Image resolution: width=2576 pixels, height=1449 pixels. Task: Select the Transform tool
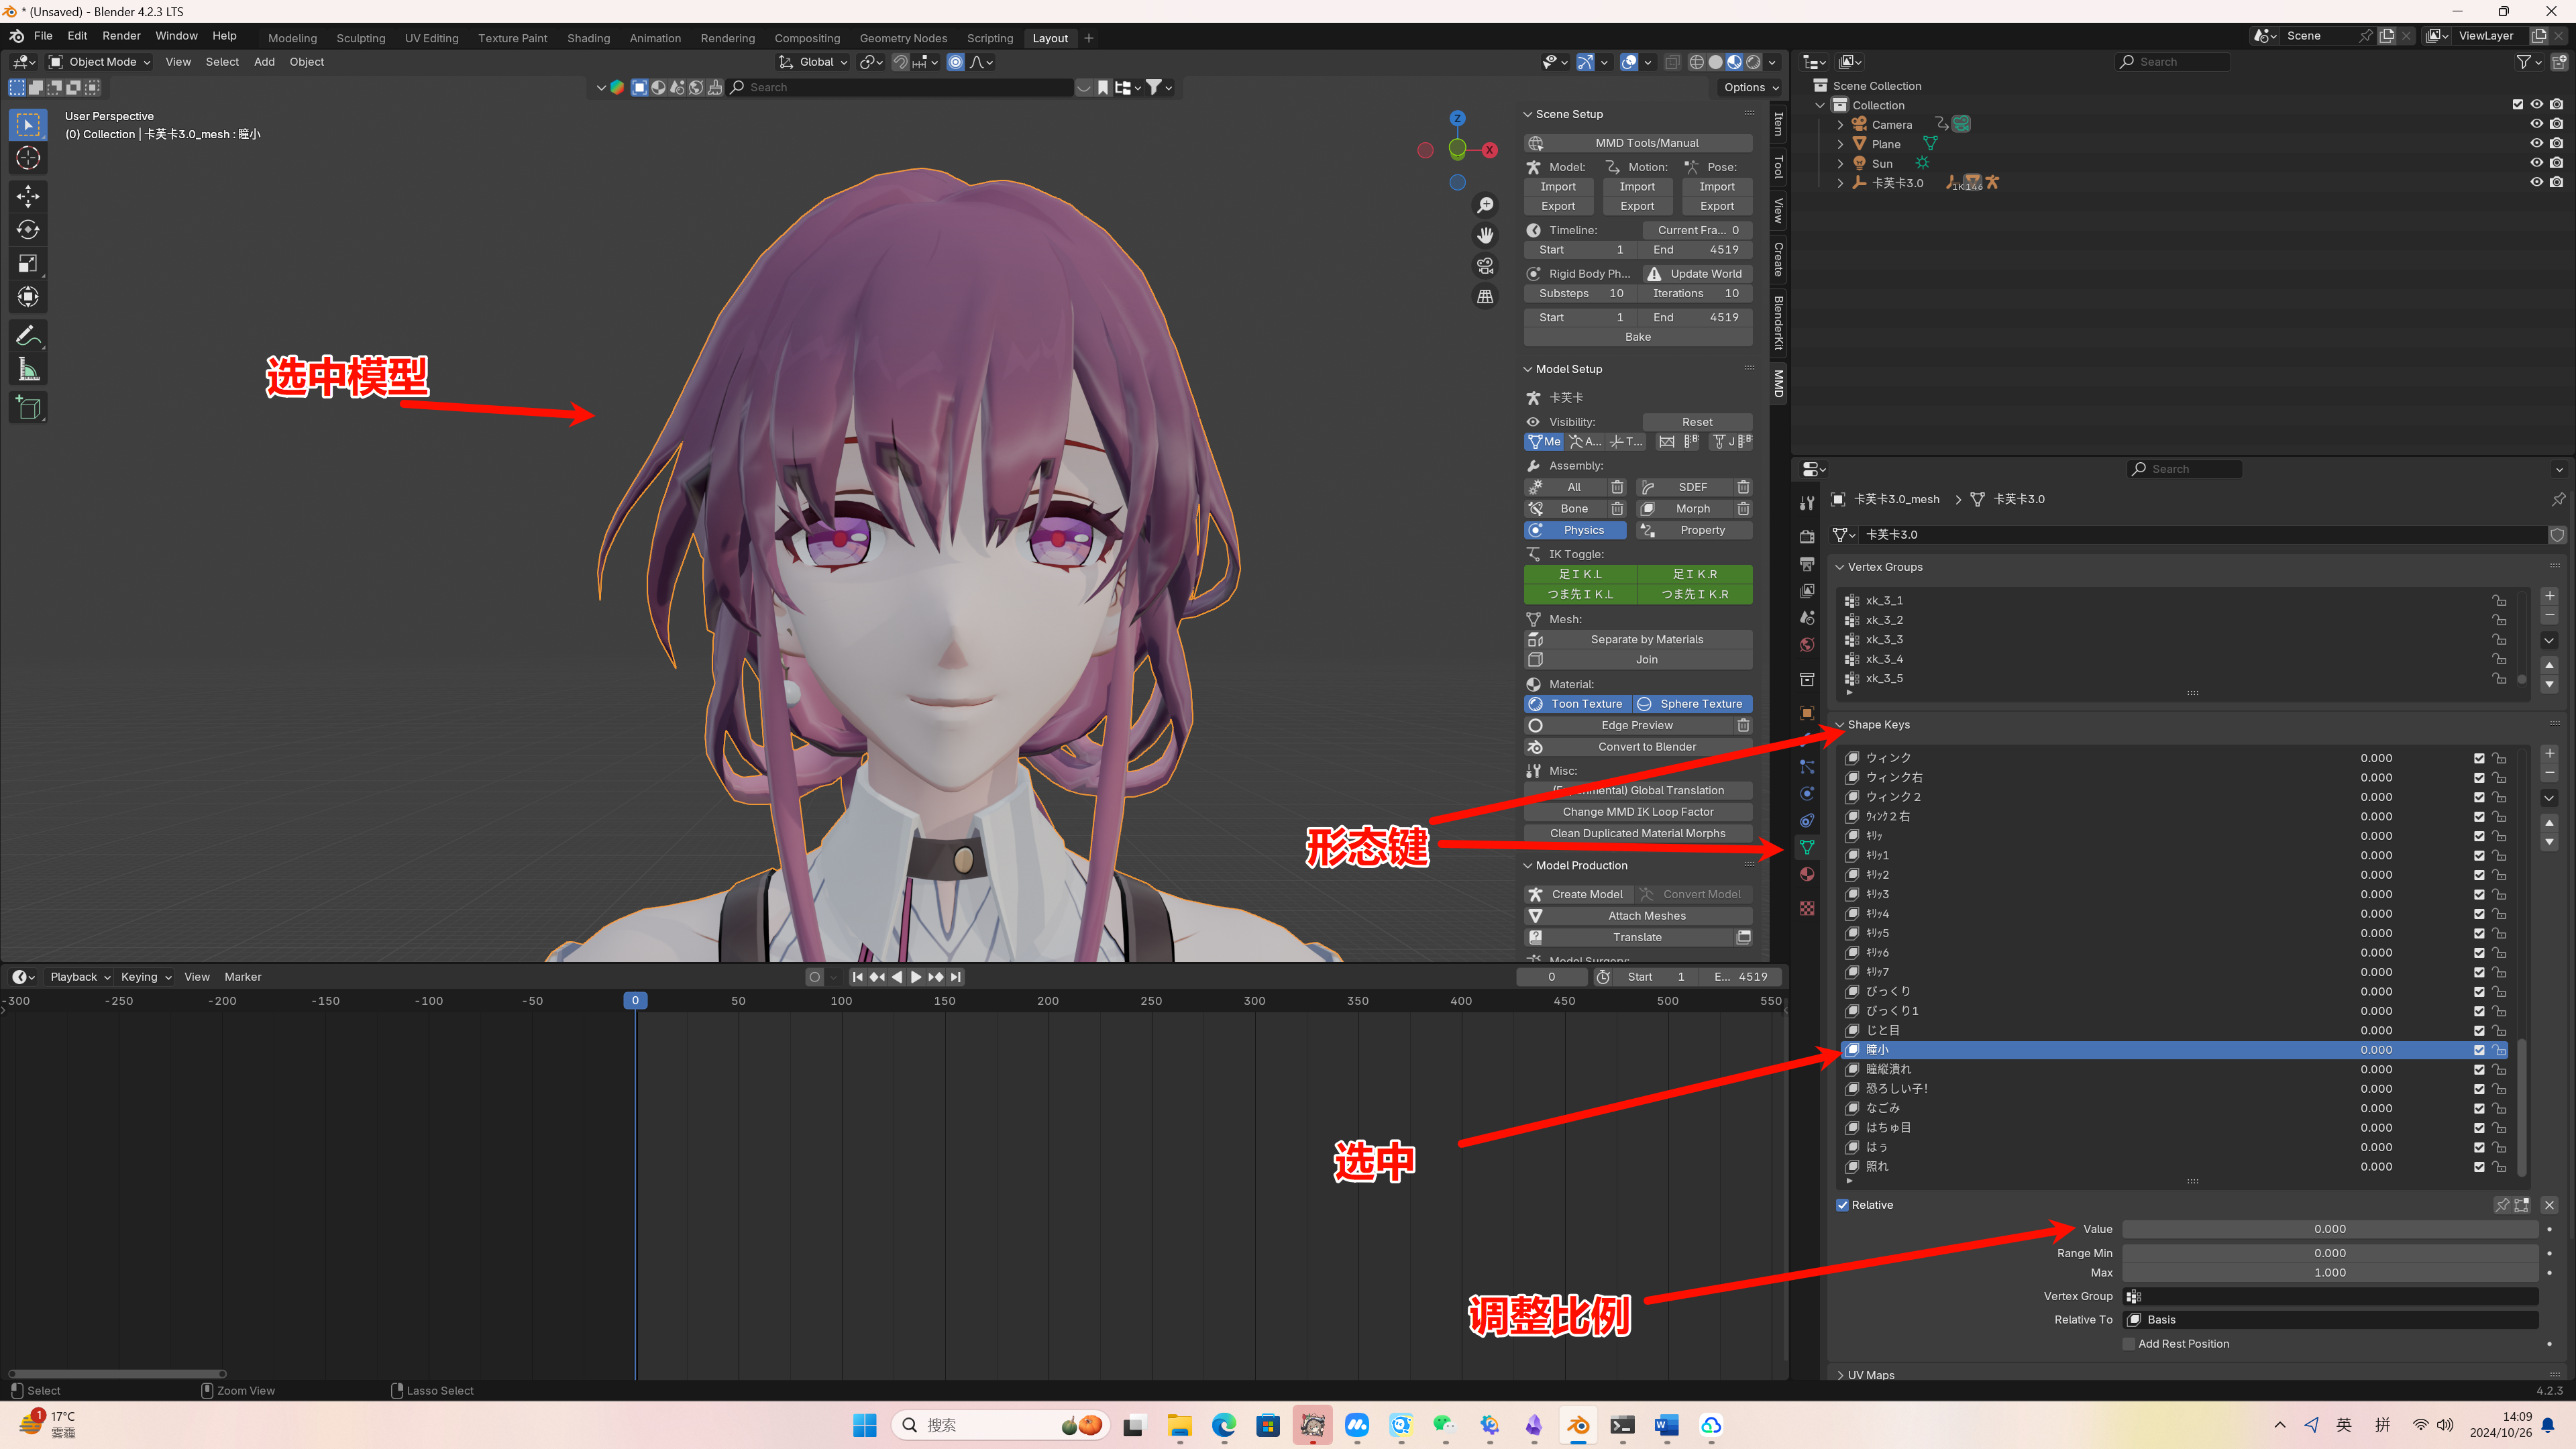coord(28,297)
